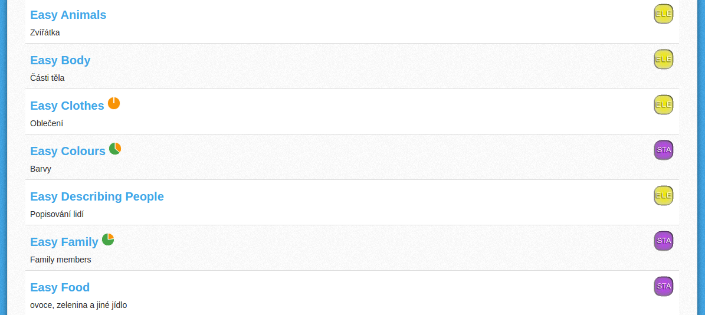The width and height of the screenshot is (705, 315).
Task: Click the green progress pie next to Easy Colours
Action: (115, 149)
